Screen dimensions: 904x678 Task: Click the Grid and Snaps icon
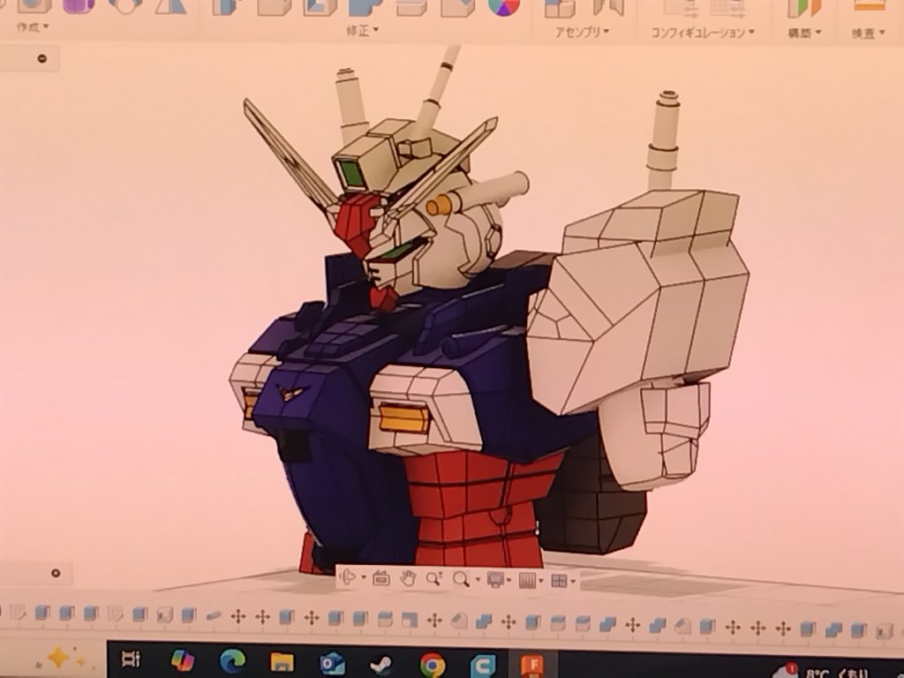pos(527,580)
